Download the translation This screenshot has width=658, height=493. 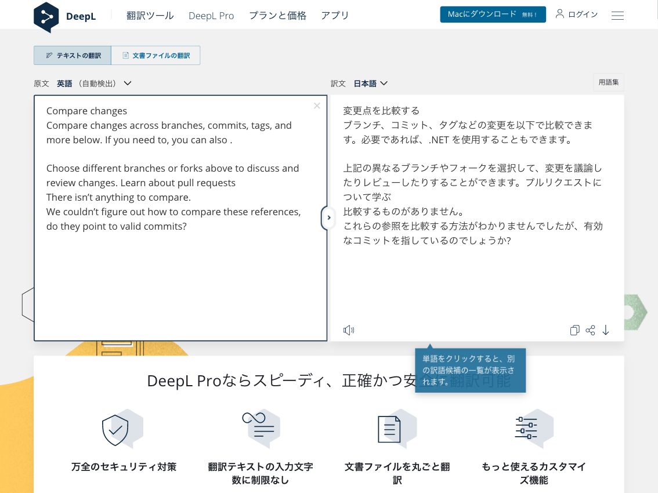606,329
